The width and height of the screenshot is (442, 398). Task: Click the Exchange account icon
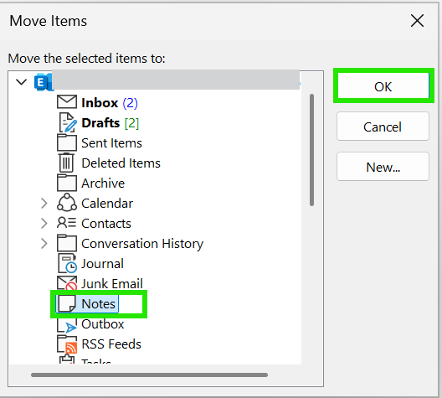pyautogui.click(x=44, y=82)
